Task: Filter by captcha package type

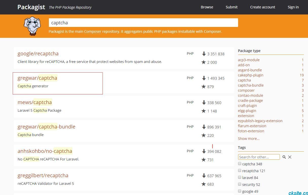Action: (x=244, y=80)
